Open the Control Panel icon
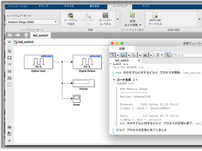This screenshot has width=202, height=151. (105, 15)
